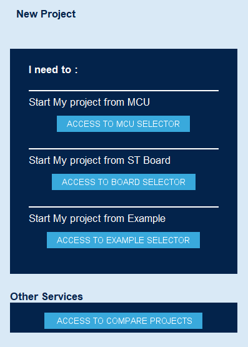Screen dimensions: 248x347
Task: Click the 'I need to :' heading
Action: click(53, 69)
